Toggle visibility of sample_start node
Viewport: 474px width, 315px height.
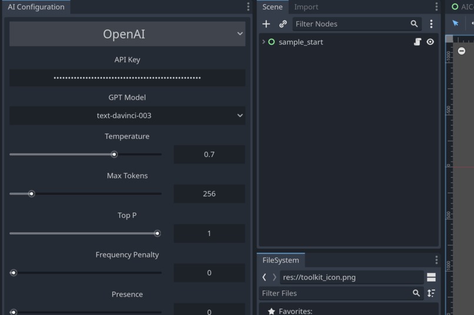click(430, 42)
